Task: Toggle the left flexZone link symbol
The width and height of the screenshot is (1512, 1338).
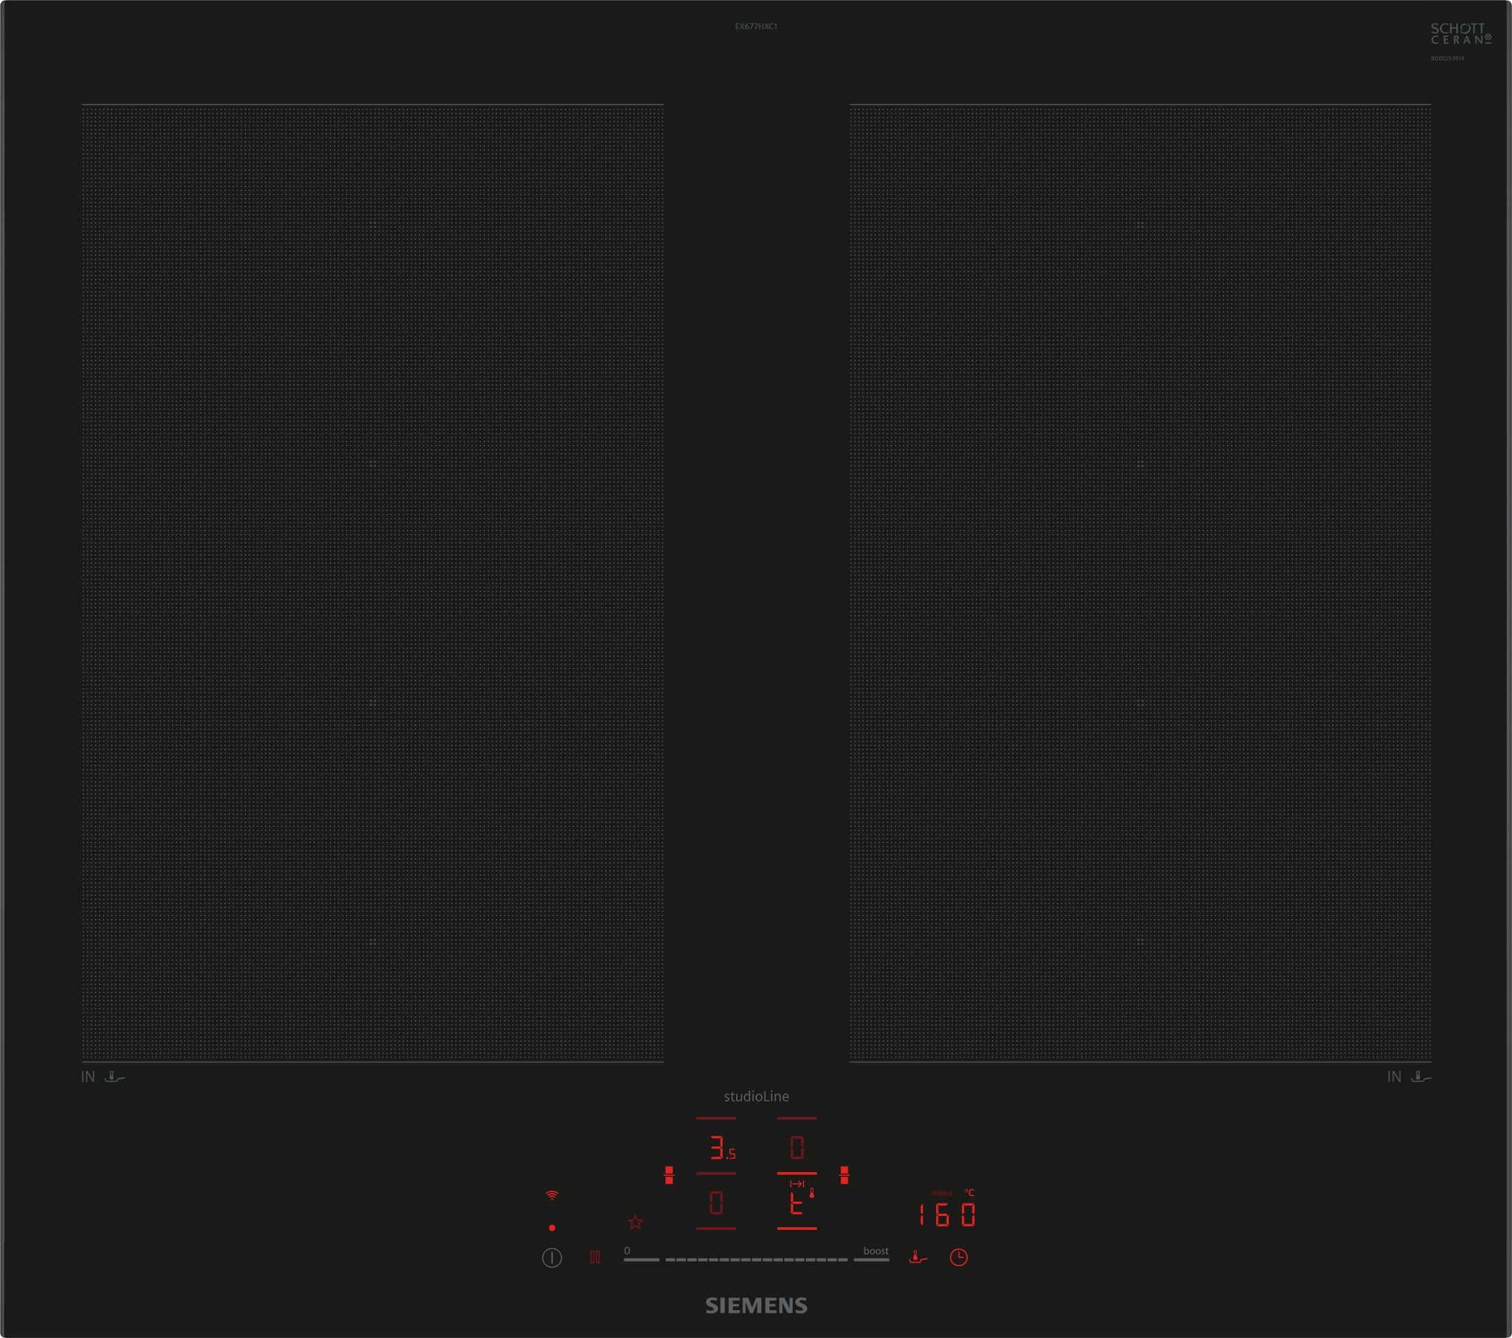Action: tap(669, 1175)
